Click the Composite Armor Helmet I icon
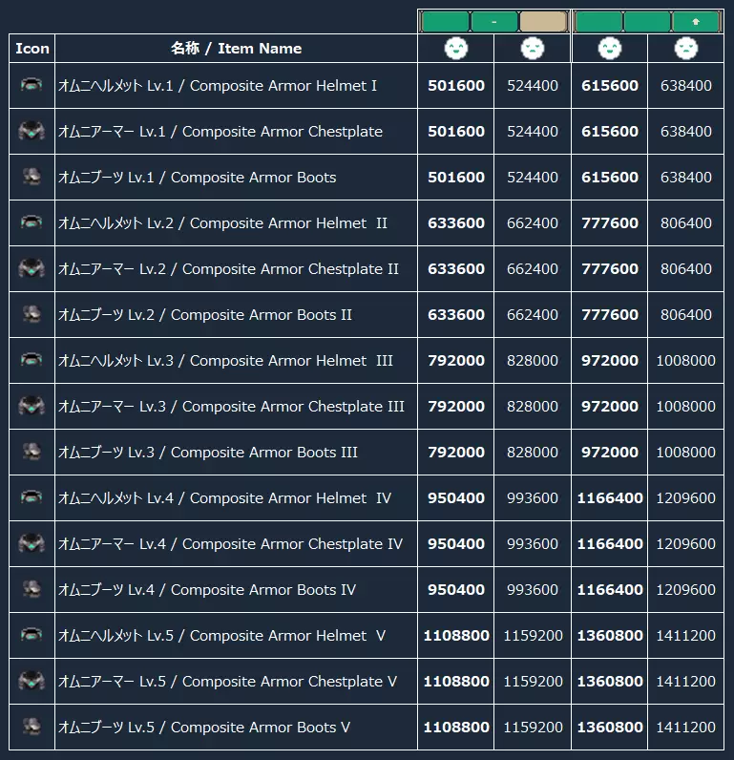The width and height of the screenshot is (734, 760). click(x=31, y=85)
